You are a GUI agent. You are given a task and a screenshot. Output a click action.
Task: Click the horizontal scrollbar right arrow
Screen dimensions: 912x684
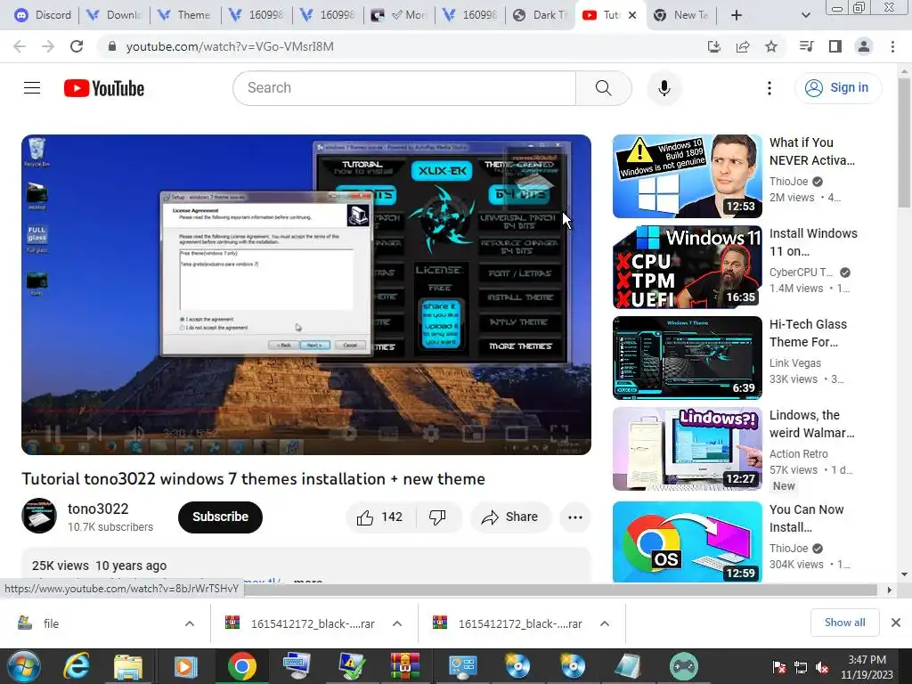click(889, 590)
